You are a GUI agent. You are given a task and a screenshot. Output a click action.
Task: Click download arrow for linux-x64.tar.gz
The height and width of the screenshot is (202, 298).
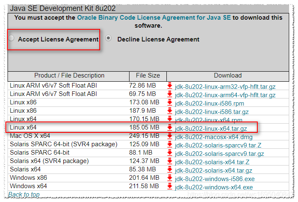coord(169,128)
